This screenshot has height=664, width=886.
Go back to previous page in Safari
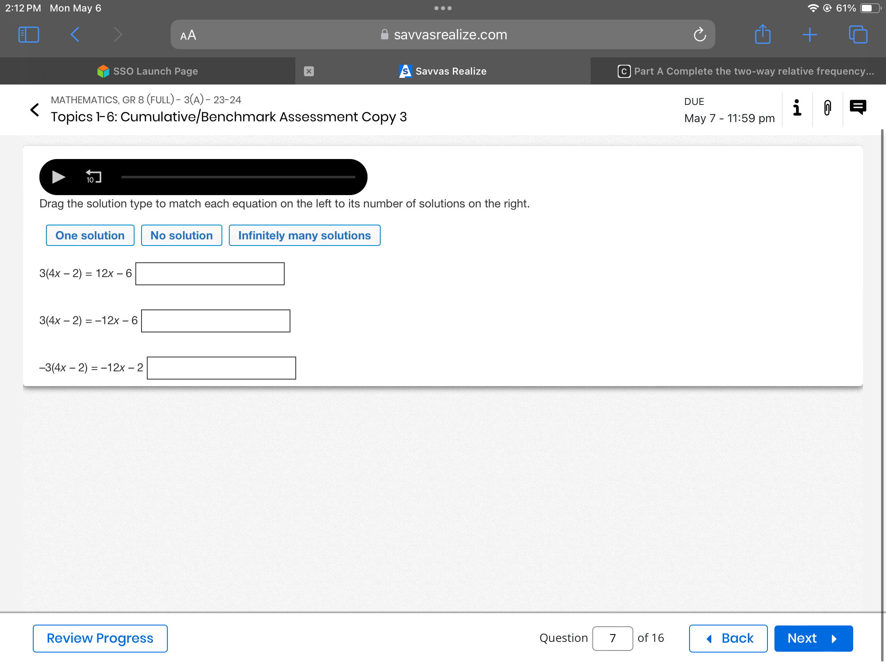point(75,34)
